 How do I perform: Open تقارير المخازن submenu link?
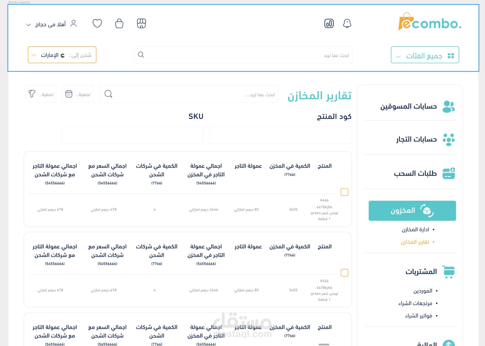click(415, 242)
